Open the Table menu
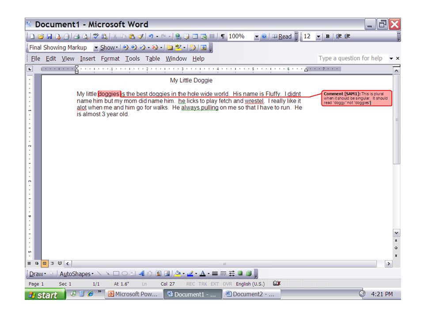424x318 pixels. tap(153, 59)
